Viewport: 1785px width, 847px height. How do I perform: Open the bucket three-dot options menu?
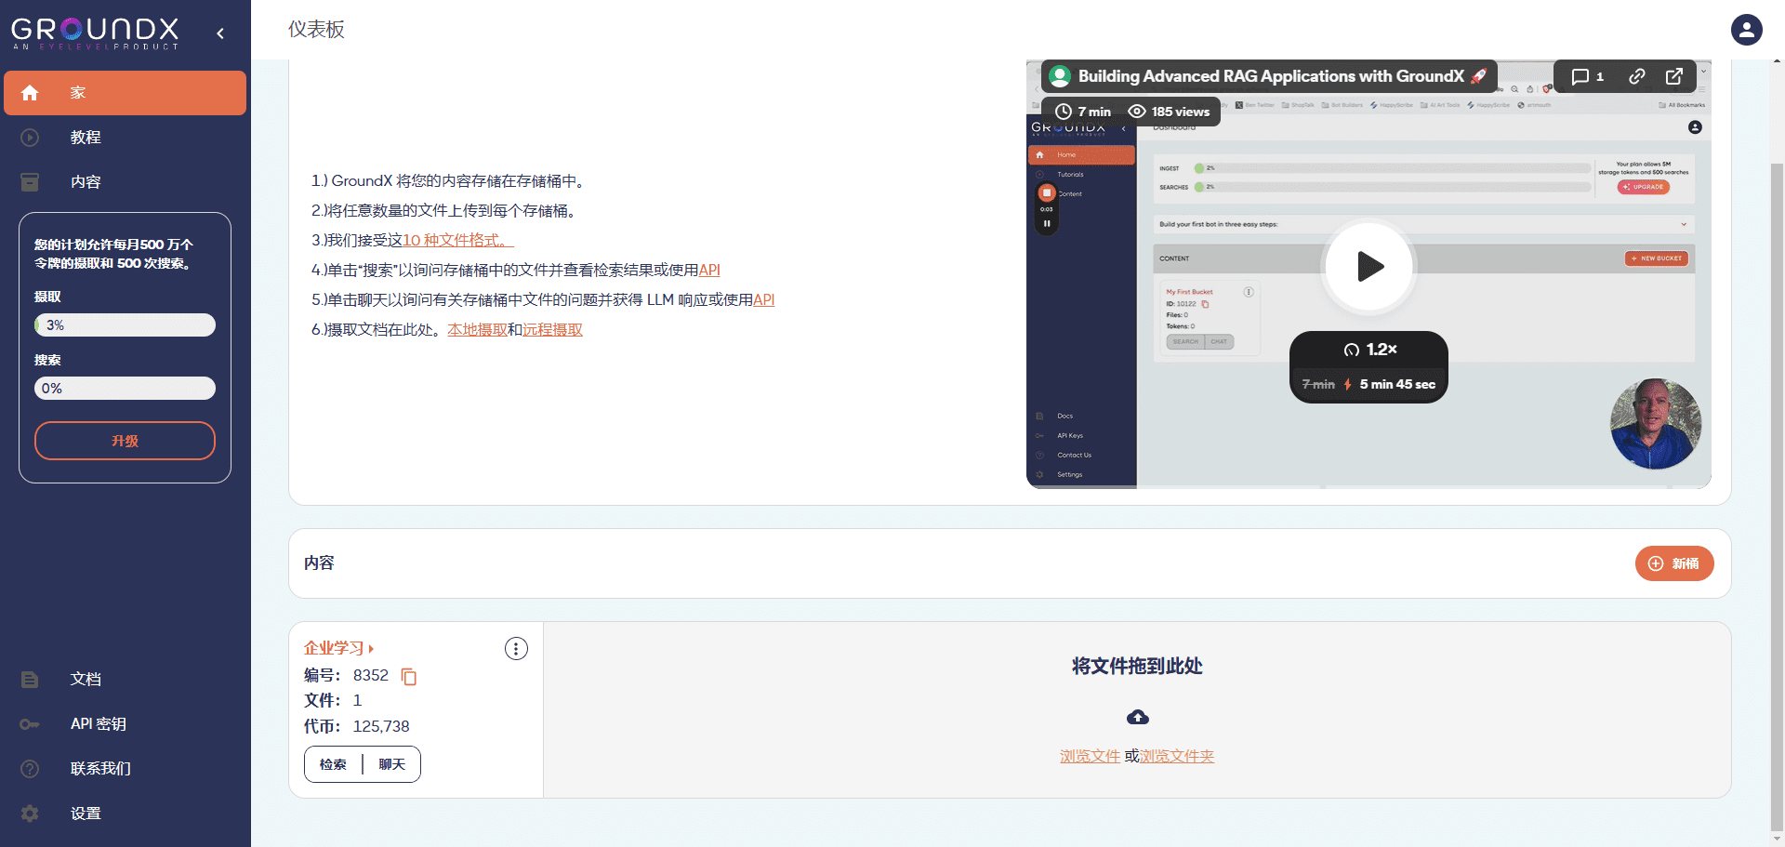tap(516, 649)
